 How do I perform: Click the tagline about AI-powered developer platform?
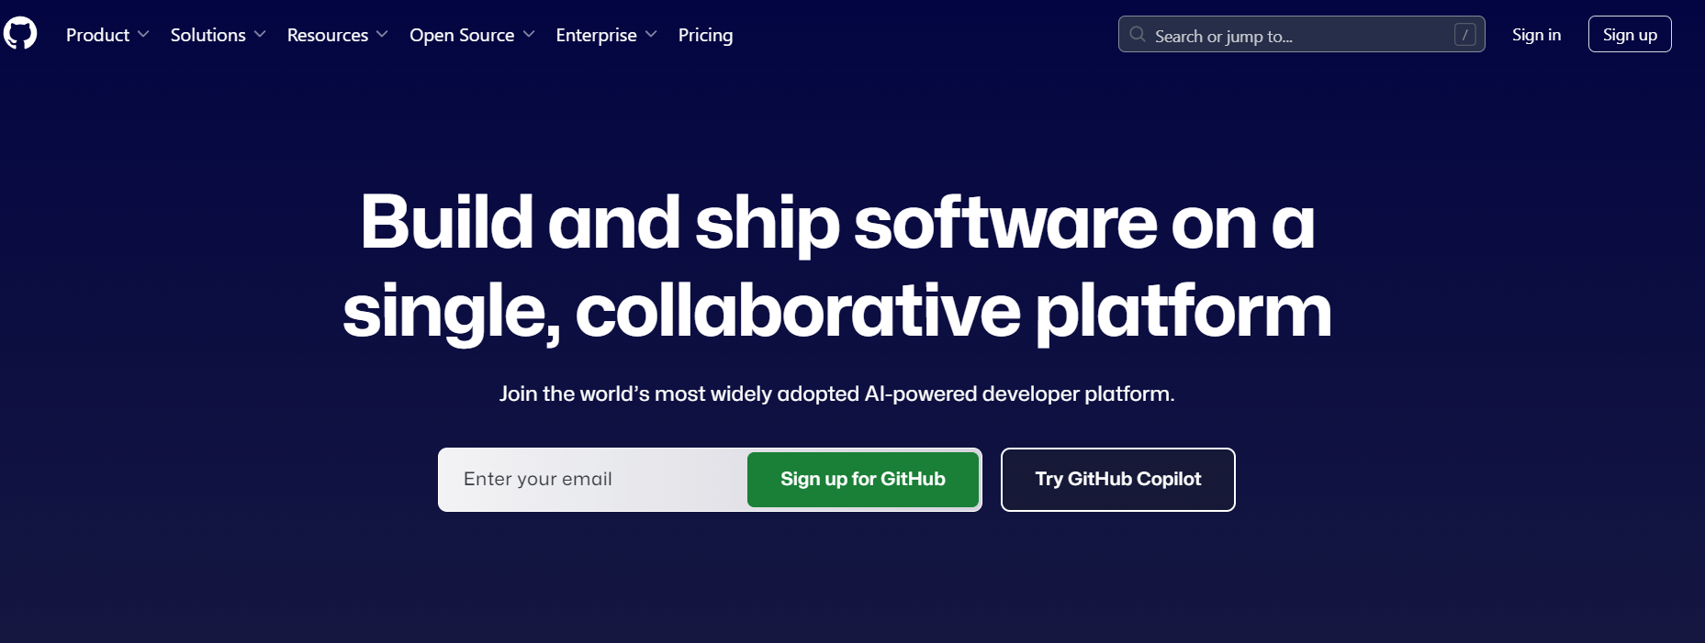coord(836,394)
